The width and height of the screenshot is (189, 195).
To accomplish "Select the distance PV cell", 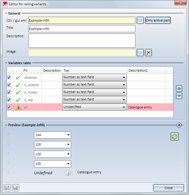I will 32,78.
